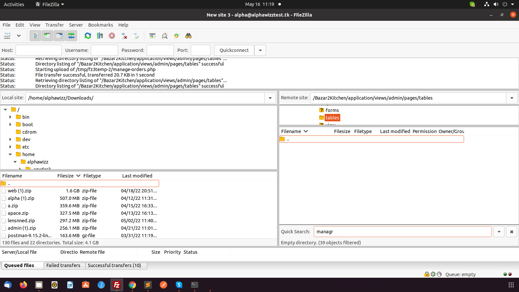
Task: Open the Remote site path dropdown
Action: 512,98
